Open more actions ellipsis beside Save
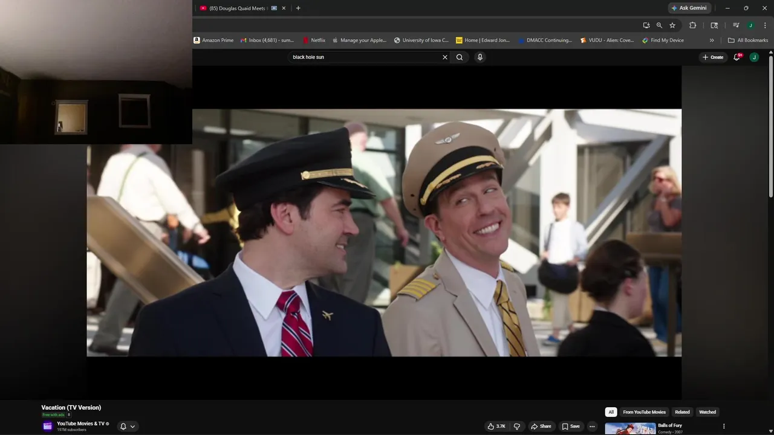The height and width of the screenshot is (435, 774). point(592,427)
